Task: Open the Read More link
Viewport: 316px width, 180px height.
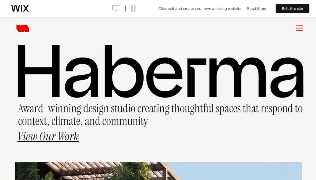Action: tap(256, 9)
